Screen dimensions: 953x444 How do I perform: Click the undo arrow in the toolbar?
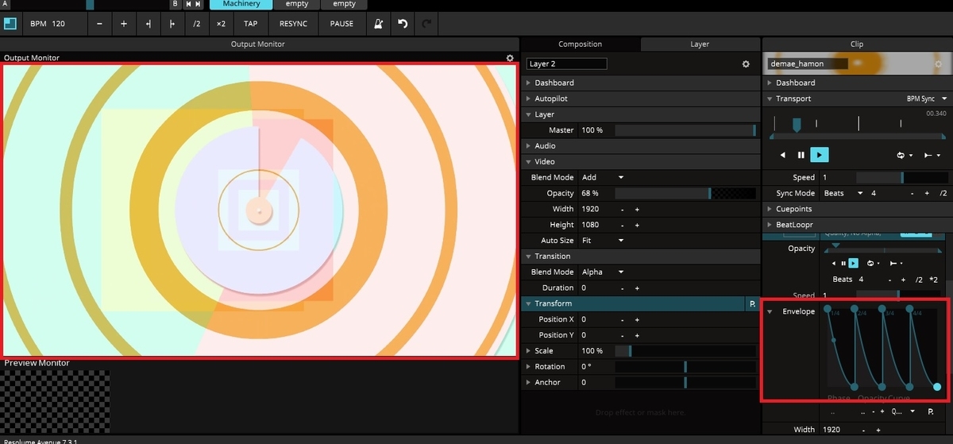[403, 24]
